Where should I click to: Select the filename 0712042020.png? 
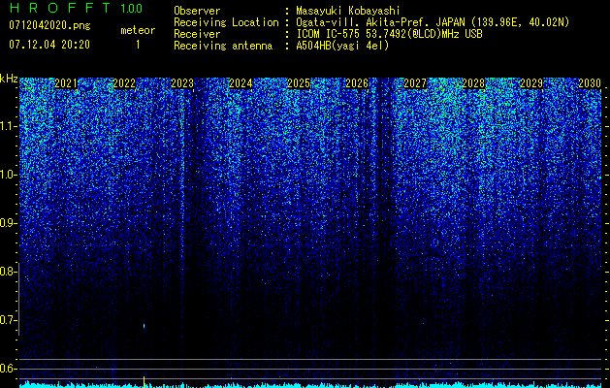click(49, 25)
